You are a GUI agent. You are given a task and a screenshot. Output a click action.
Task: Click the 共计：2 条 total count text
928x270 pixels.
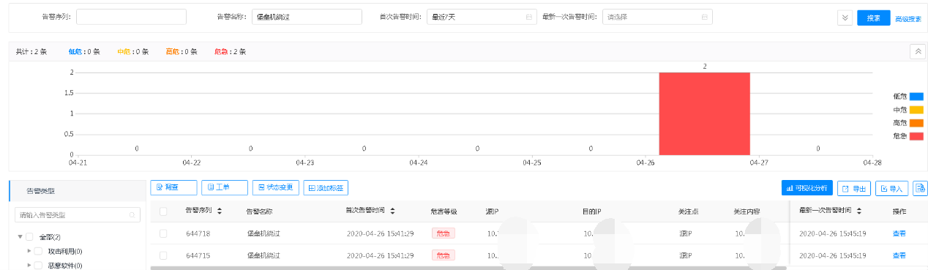(x=31, y=52)
